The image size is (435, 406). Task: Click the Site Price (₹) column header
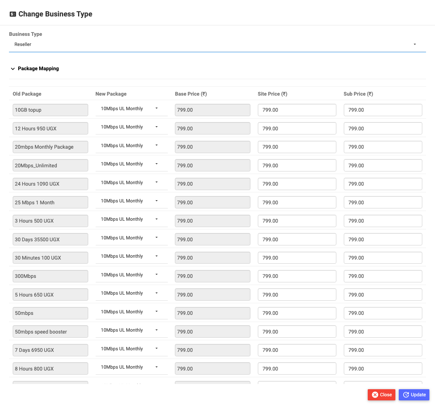(x=272, y=94)
